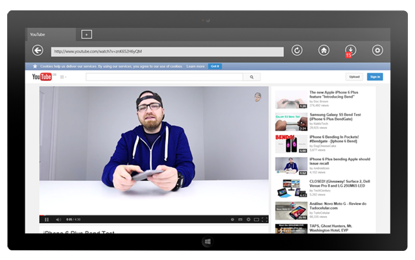Go to the browser home page icon
The image size is (415, 260).
pos(324,51)
